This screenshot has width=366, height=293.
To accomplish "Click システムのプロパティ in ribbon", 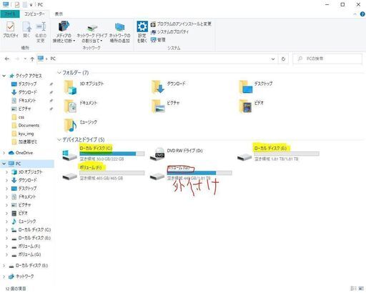I will (169, 31).
